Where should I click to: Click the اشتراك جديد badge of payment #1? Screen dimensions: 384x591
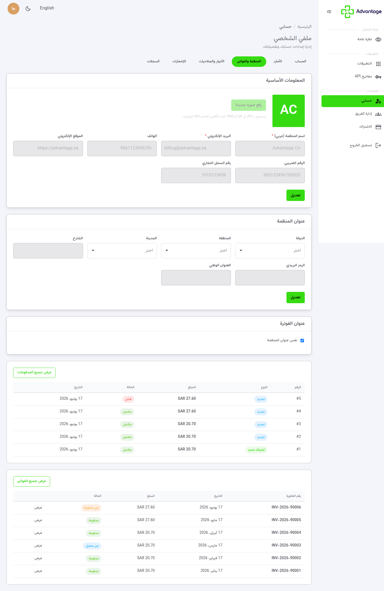pos(256,450)
